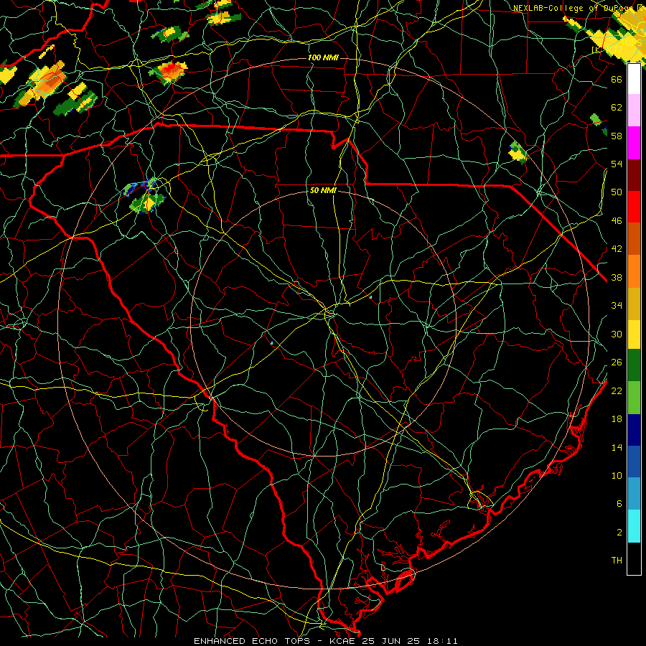Click the 'ENHANCED ECHO TOPS' caption text
Screen dimensions: 646x646
click(x=251, y=641)
